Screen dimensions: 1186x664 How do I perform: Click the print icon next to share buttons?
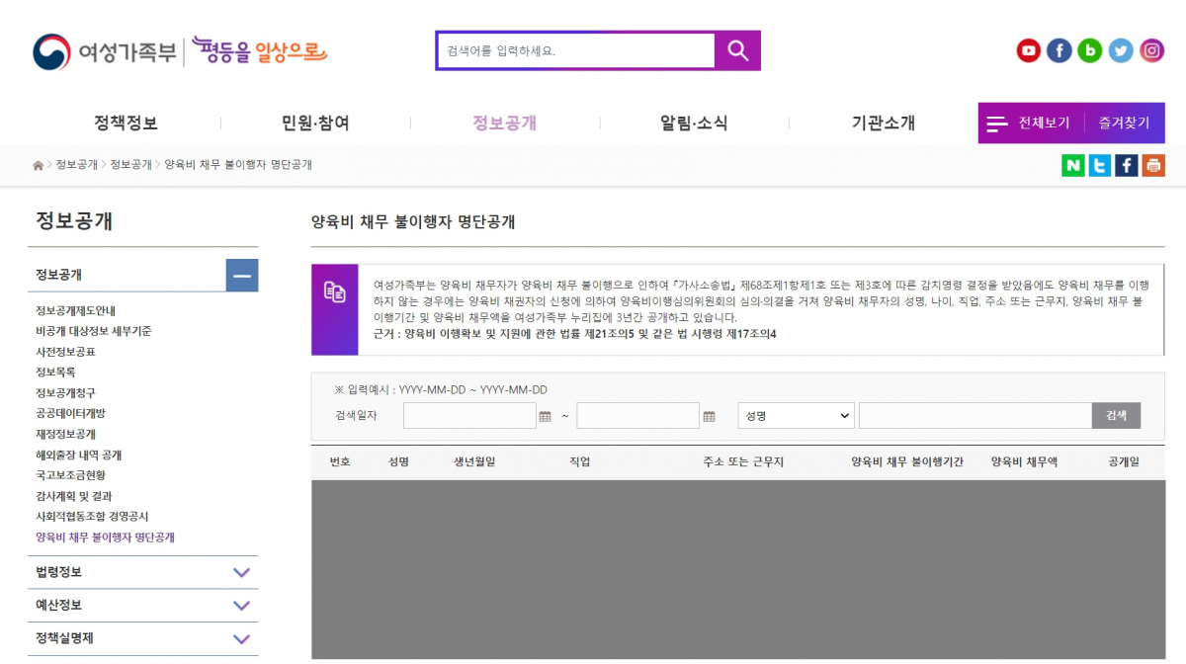(x=1152, y=165)
